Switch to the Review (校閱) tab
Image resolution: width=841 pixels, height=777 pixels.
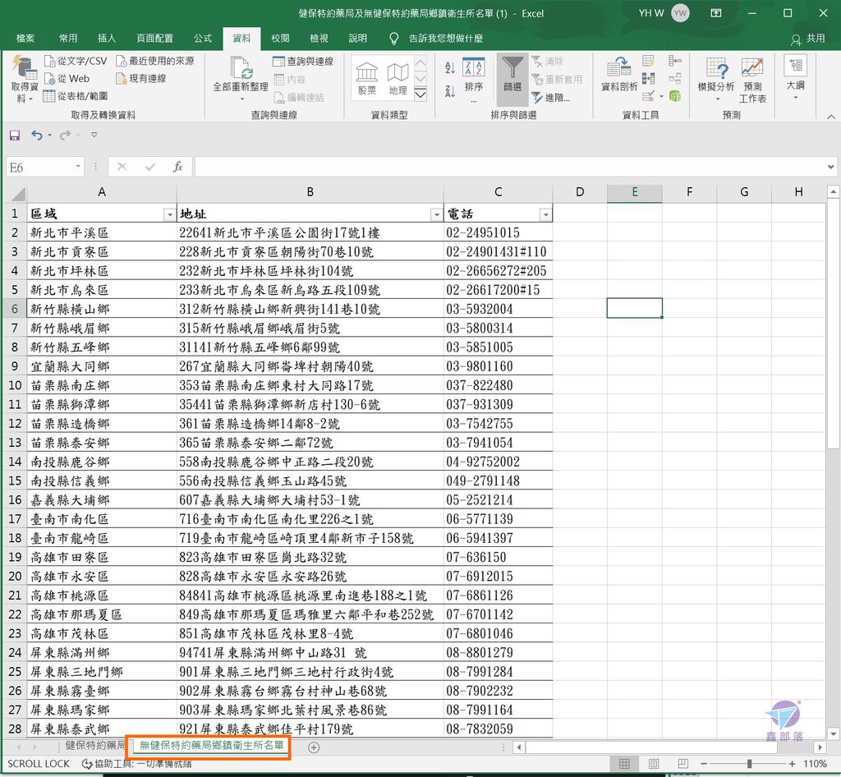[x=280, y=38]
